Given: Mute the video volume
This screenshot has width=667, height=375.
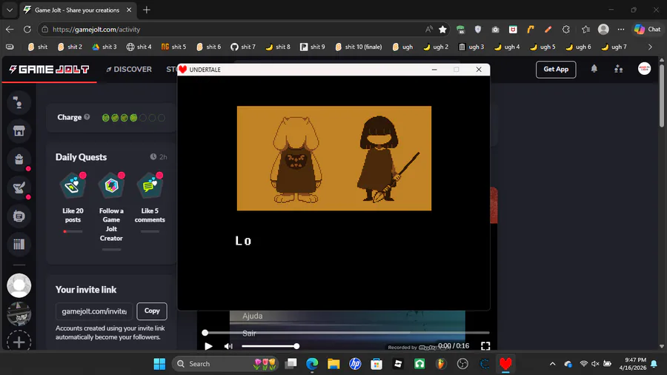Looking at the screenshot, I should point(228,346).
